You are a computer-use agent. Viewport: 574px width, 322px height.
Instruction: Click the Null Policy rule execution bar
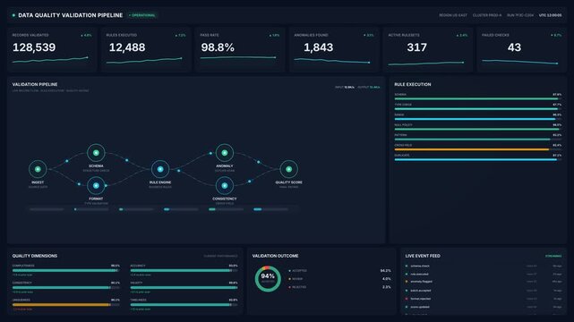(477, 130)
